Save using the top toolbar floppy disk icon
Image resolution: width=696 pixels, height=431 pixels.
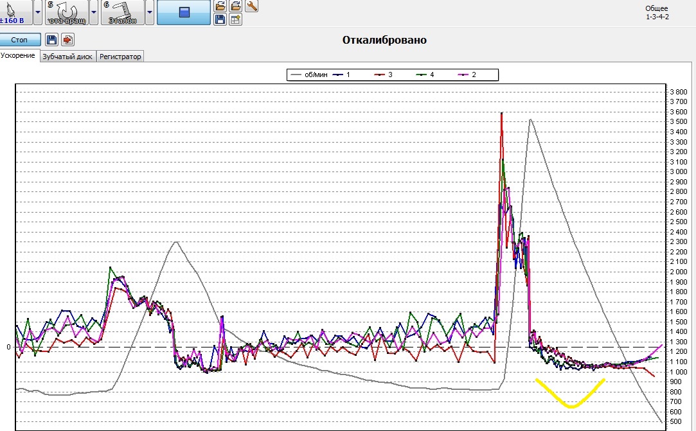tap(220, 19)
